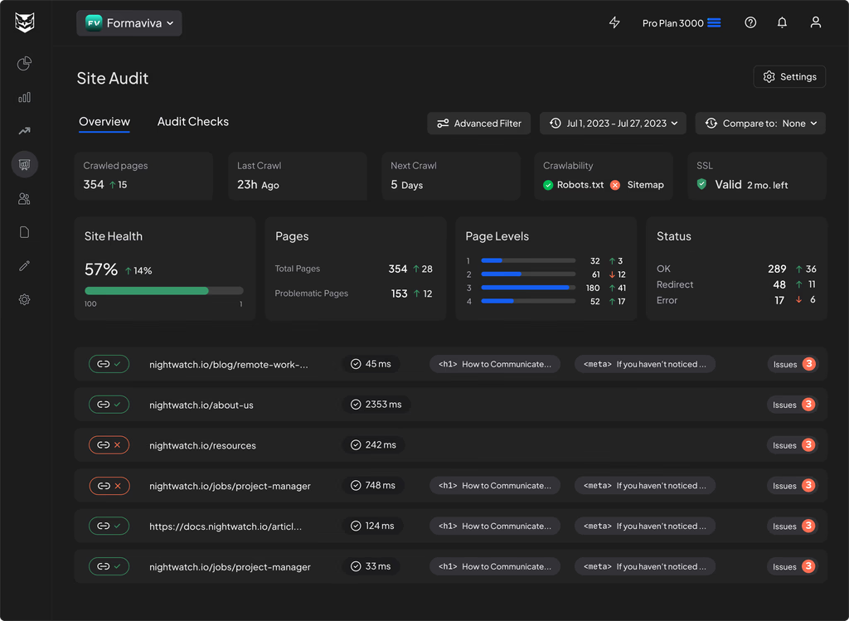Click broken link badge for resources row

click(109, 445)
